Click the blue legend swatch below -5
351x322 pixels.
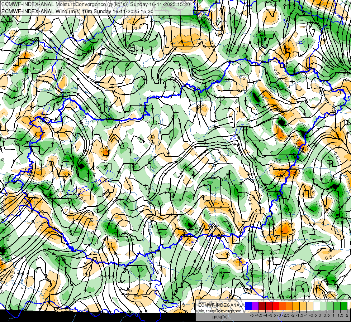(248, 306)
